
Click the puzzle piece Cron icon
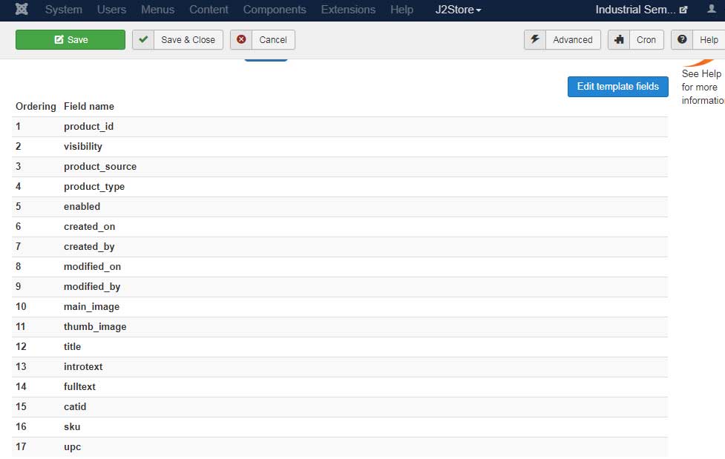click(x=619, y=40)
